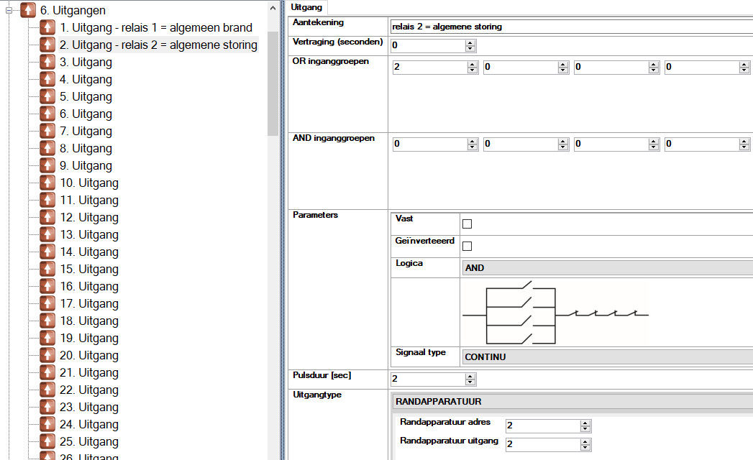Increase the Vertraging (seconden) value
This screenshot has width=753, height=460.
[470, 42]
